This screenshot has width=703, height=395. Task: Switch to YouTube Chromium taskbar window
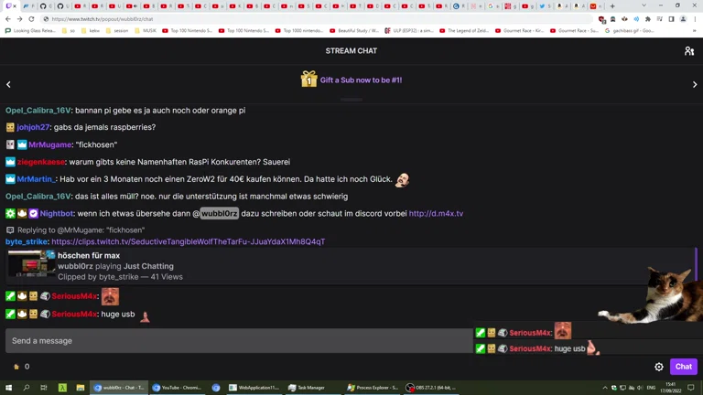point(178,388)
